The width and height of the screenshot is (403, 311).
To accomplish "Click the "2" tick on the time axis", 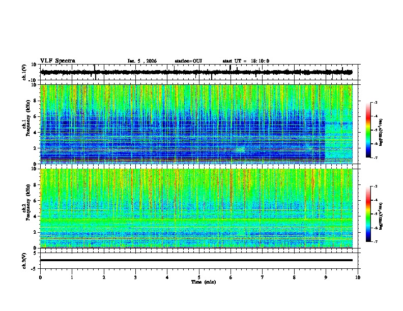I will 104,277.
